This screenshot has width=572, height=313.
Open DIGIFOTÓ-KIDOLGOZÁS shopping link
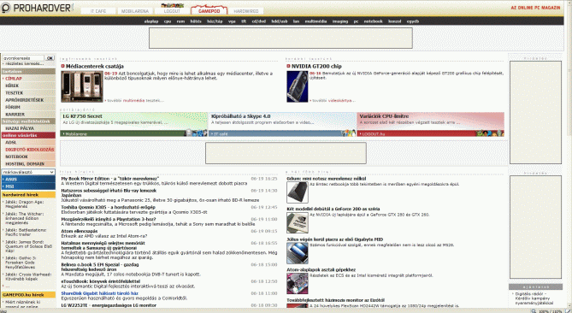click(30, 150)
